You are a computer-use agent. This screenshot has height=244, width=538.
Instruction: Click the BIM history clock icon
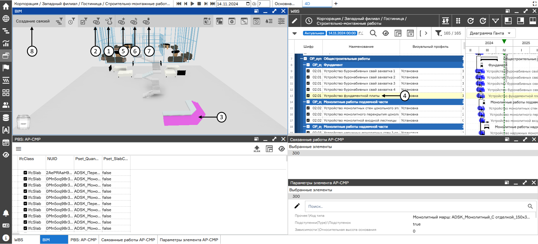pos(257,21)
